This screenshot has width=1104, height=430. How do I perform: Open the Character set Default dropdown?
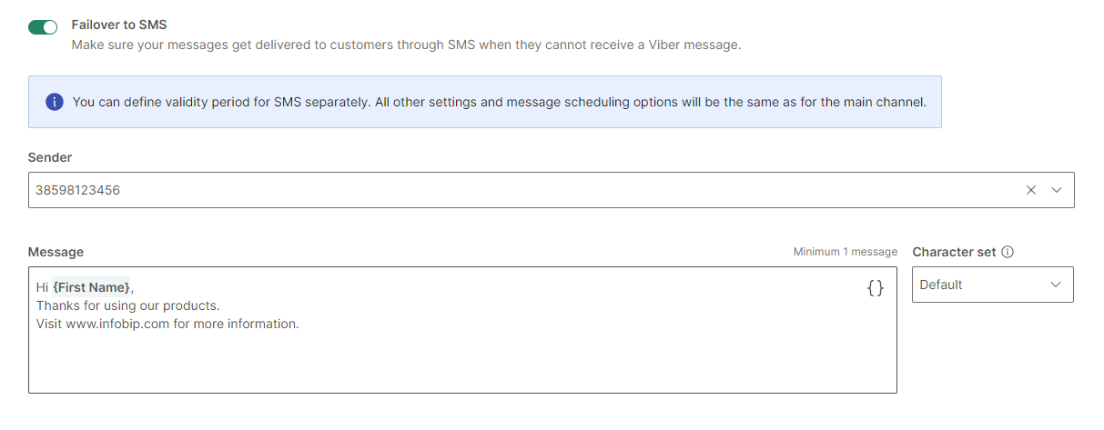pos(983,285)
